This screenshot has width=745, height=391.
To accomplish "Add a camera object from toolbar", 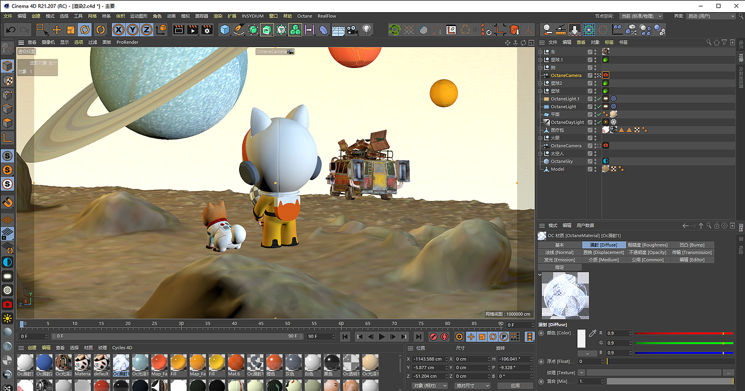I will pos(352,30).
